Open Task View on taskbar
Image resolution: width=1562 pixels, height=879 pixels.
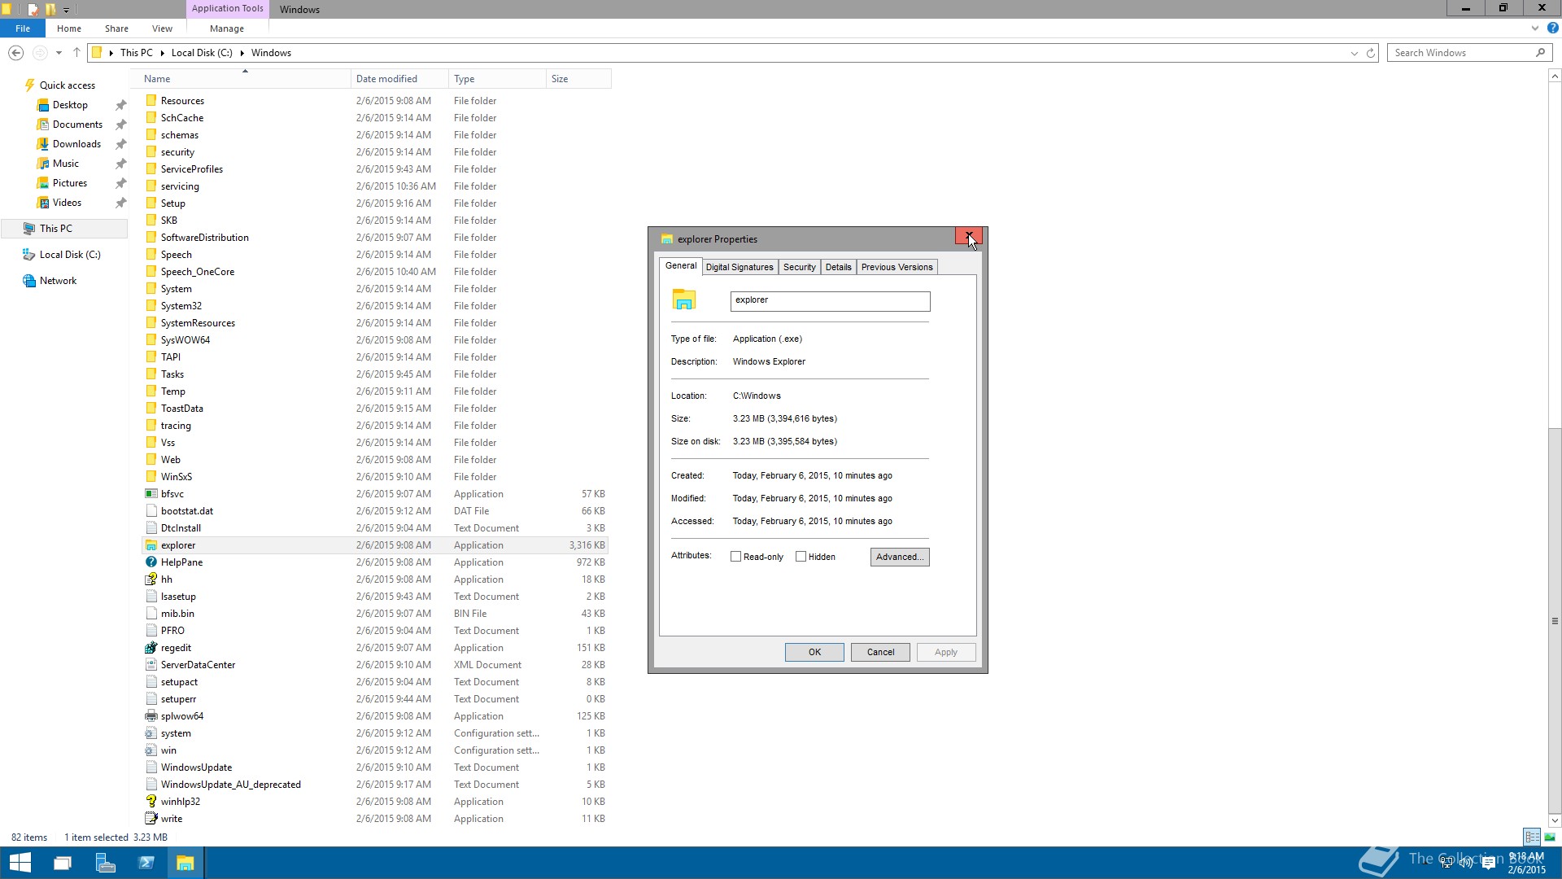63,863
